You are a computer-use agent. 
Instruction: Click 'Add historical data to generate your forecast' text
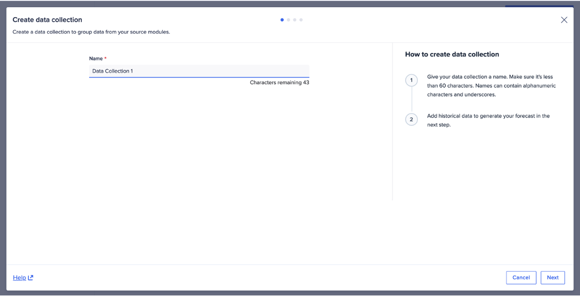pos(488,120)
